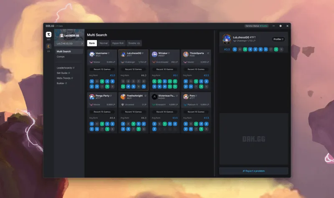Screen dimensions: 334x198
Task: Click Recent 10 Games on Whisker card
Action: [x=164, y=69]
